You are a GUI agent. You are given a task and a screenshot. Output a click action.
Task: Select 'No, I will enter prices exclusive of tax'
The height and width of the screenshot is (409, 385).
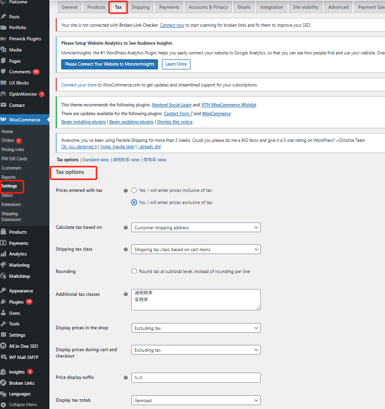click(134, 202)
